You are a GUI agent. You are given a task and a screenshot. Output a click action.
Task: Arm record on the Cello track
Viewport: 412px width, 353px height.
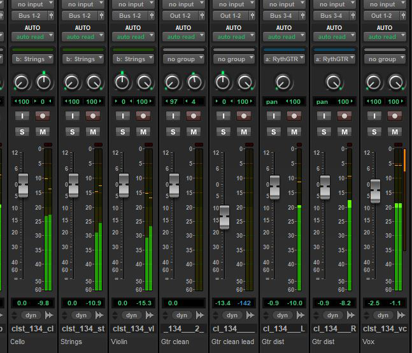pyautogui.click(x=43, y=116)
